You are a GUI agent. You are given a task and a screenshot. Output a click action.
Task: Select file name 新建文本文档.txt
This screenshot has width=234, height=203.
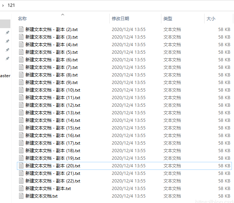click(41, 196)
